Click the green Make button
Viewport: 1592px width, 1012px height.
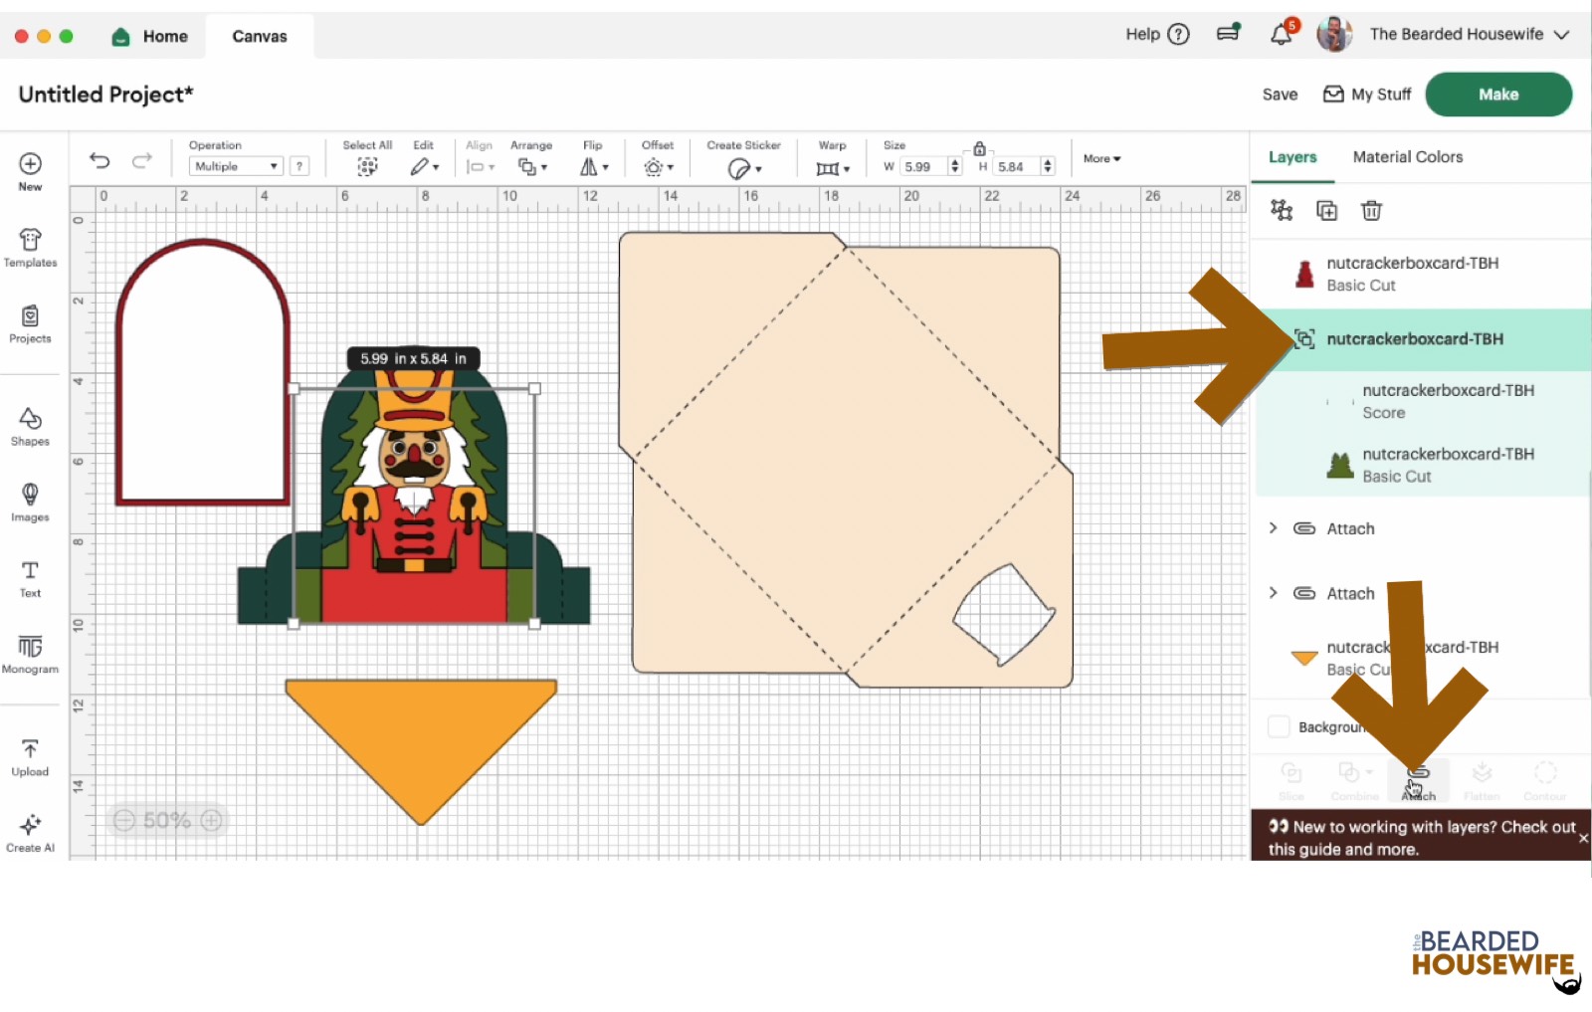click(1497, 95)
